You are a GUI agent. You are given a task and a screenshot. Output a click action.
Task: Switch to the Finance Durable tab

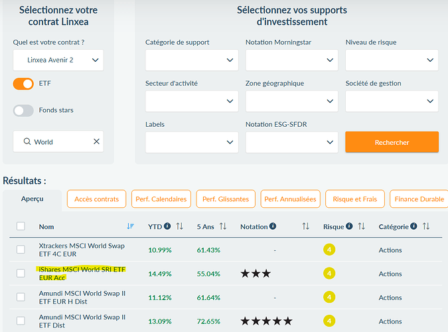pyautogui.click(x=419, y=199)
